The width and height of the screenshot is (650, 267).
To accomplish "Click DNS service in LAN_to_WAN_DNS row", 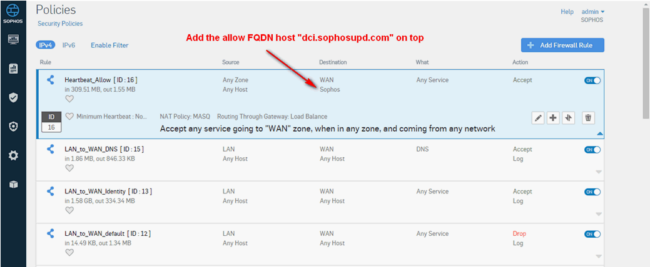I will coord(422,149).
